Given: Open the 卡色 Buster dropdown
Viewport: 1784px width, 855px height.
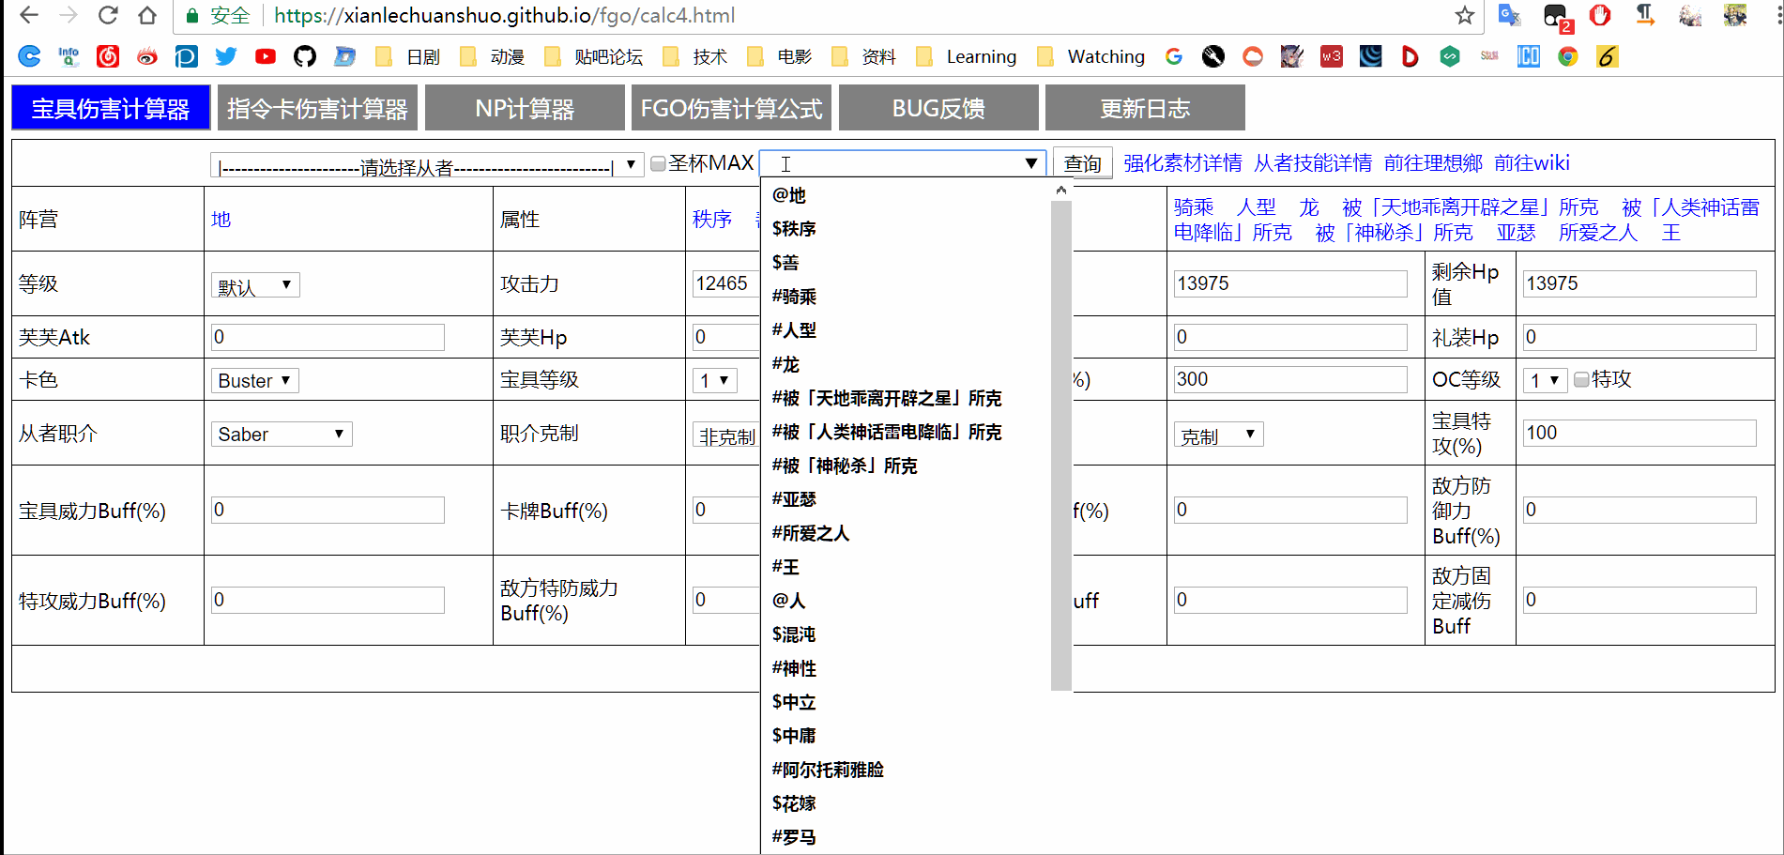Looking at the screenshot, I should (253, 380).
